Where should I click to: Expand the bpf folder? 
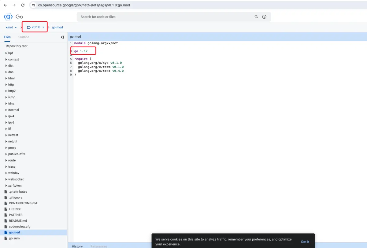coord(6,53)
